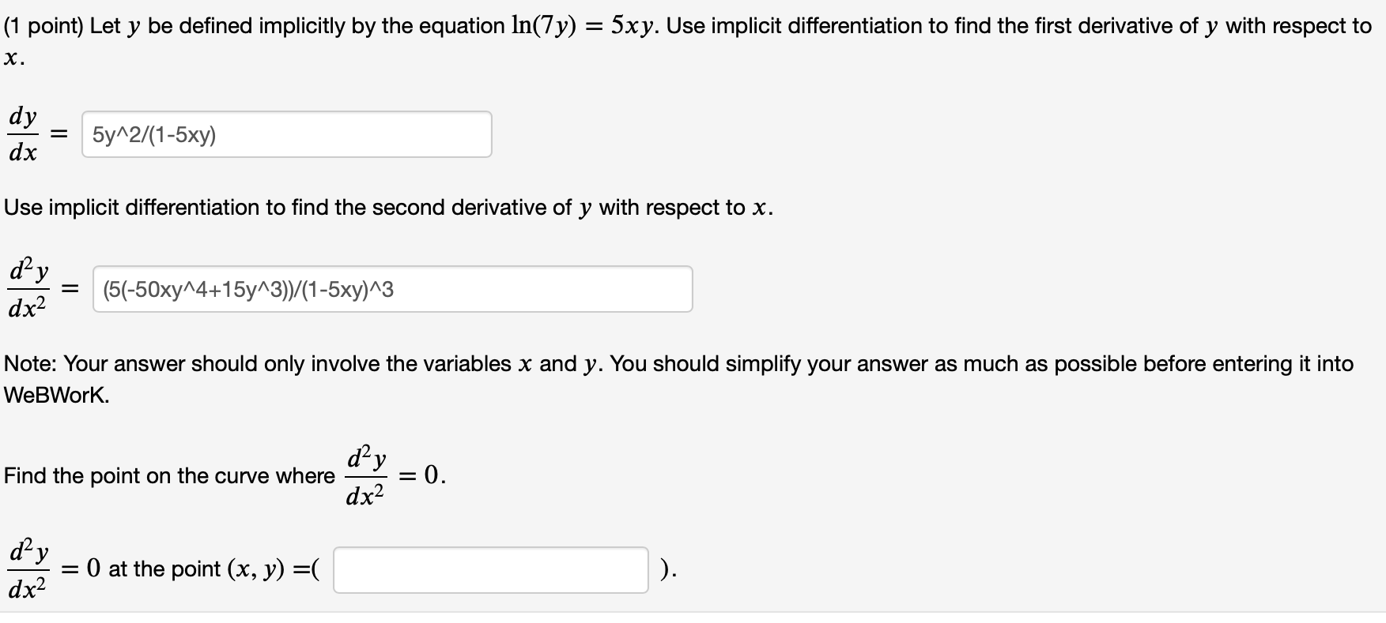Click the text "Find the point on the curve where"

tap(169, 476)
